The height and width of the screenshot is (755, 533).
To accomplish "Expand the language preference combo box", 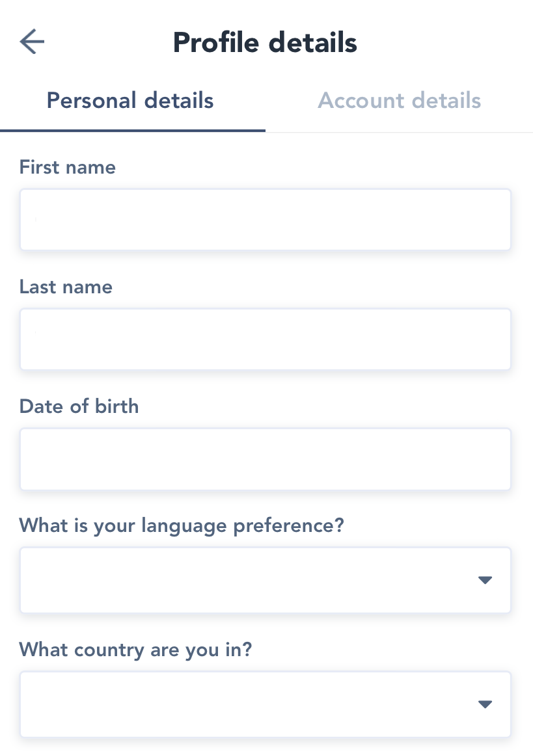I will (265, 580).
